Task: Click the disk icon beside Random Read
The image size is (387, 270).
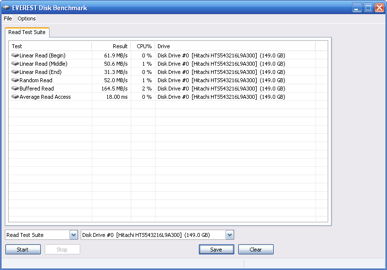Action: click(x=15, y=80)
